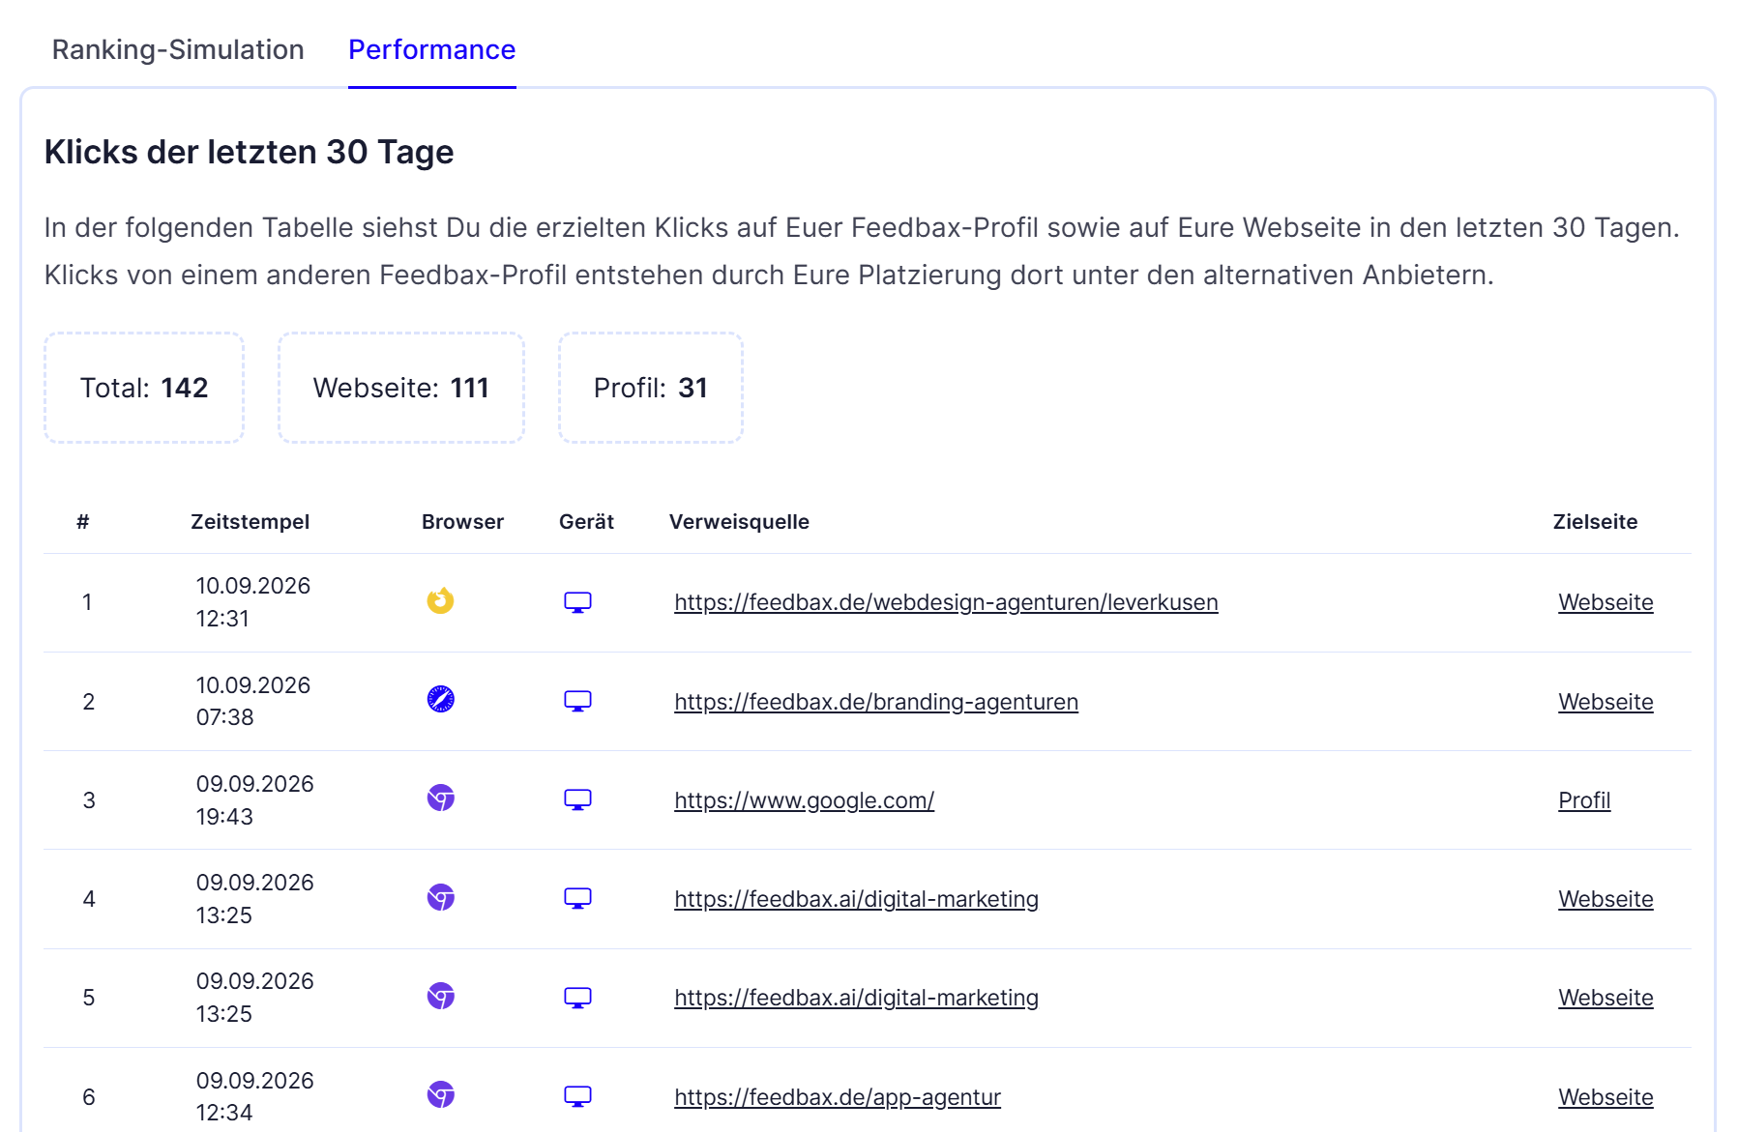
Task: Click the desktop device icon in row 4
Action: [577, 898]
